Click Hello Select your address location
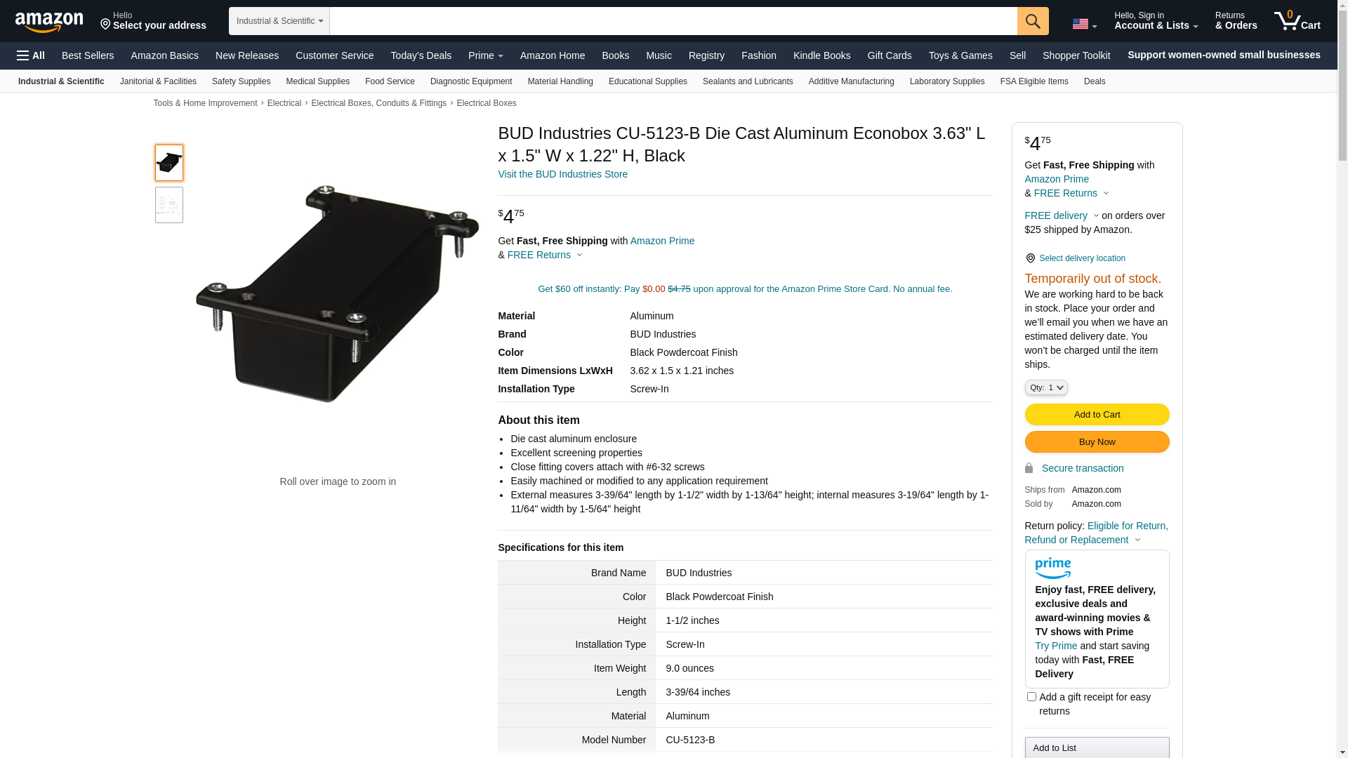This screenshot has width=1348, height=758. click(153, 21)
